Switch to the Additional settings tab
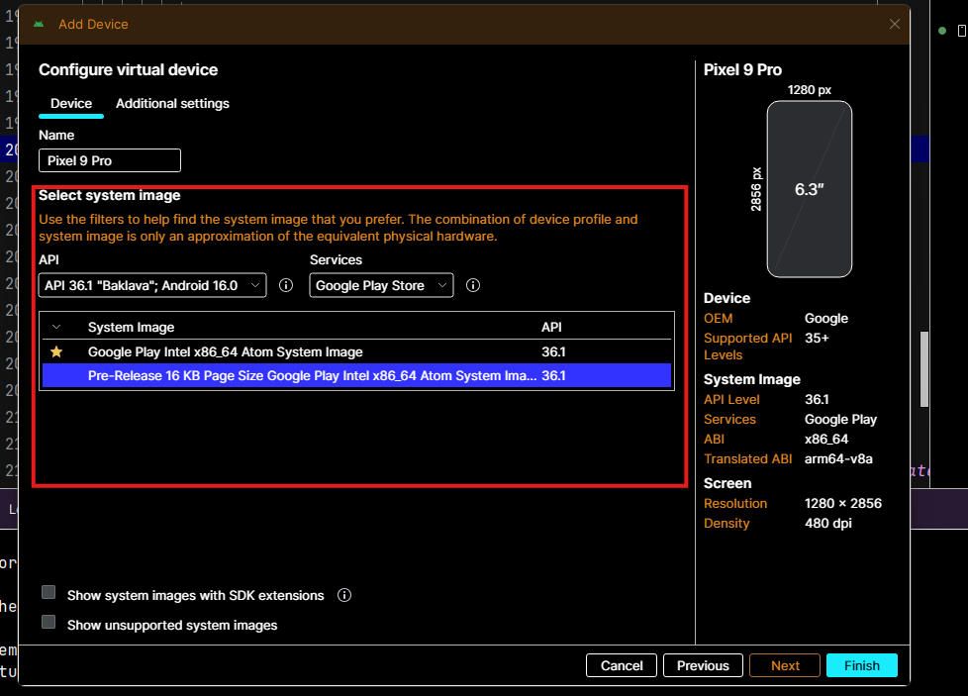968x696 pixels. (x=171, y=103)
